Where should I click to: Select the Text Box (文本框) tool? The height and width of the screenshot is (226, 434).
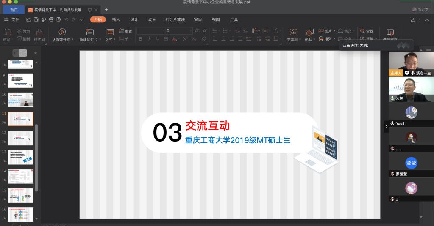pos(293,32)
